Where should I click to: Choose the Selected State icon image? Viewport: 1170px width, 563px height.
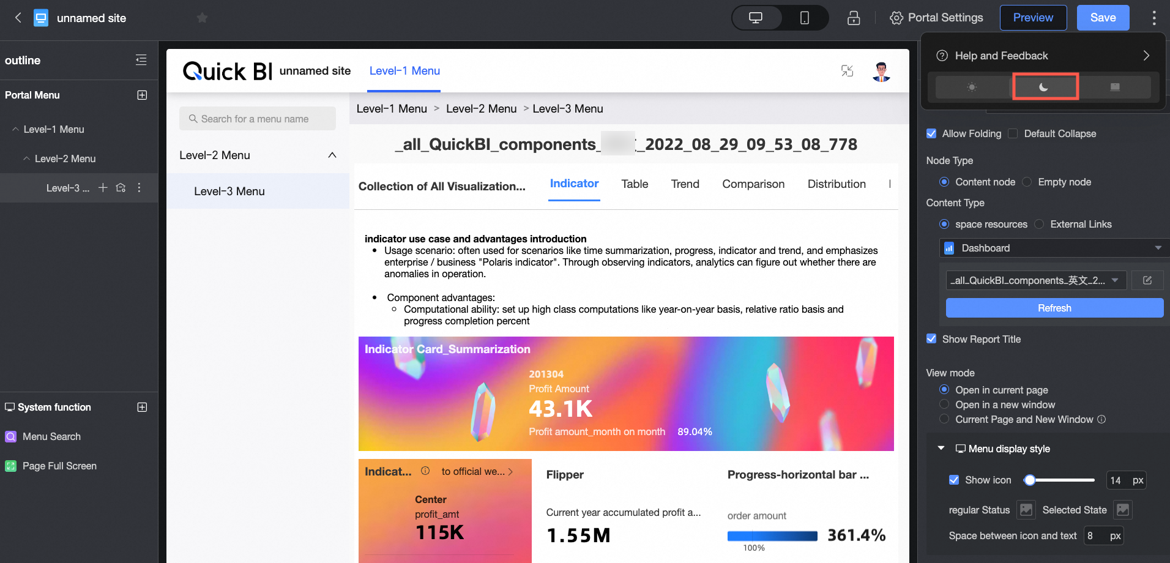pyautogui.click(x=1123, y=510)
